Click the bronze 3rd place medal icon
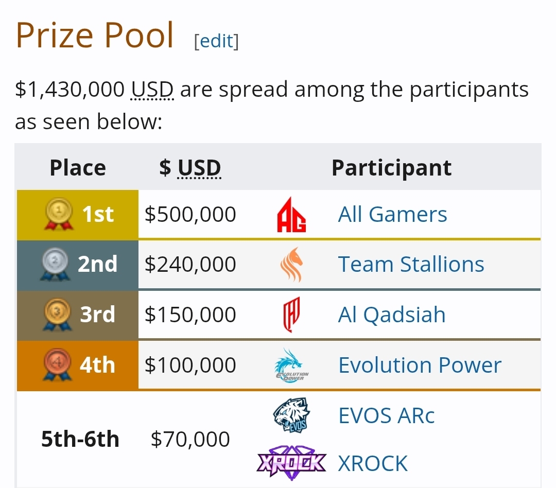This screenshot has width=556, height=488. pyautogui.click(x=57, y=315)
